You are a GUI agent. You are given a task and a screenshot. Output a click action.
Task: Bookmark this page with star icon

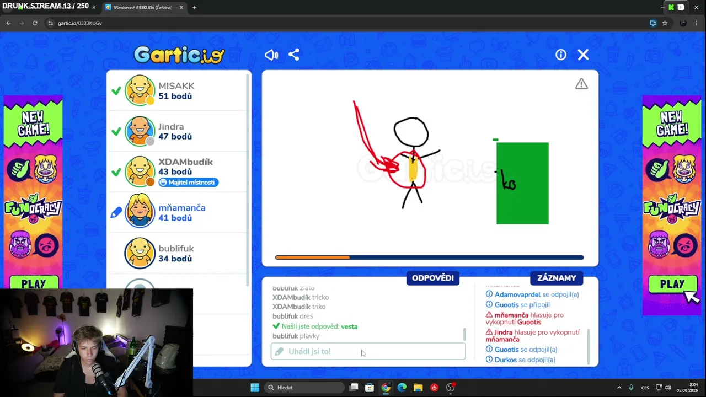click(665, 23)
